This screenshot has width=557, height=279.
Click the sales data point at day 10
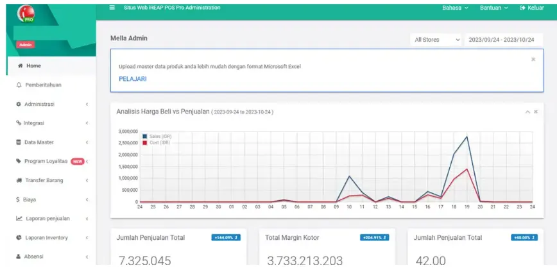tap(349, 176)
